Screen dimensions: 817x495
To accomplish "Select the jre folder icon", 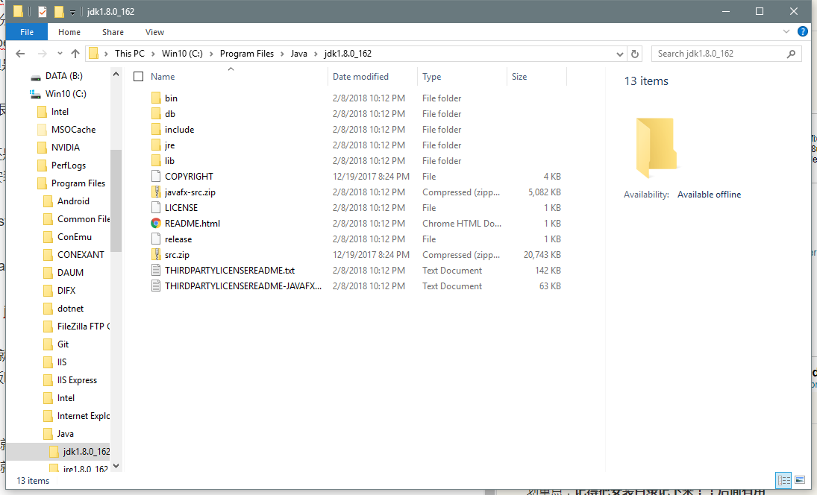I will click(156, 145).
